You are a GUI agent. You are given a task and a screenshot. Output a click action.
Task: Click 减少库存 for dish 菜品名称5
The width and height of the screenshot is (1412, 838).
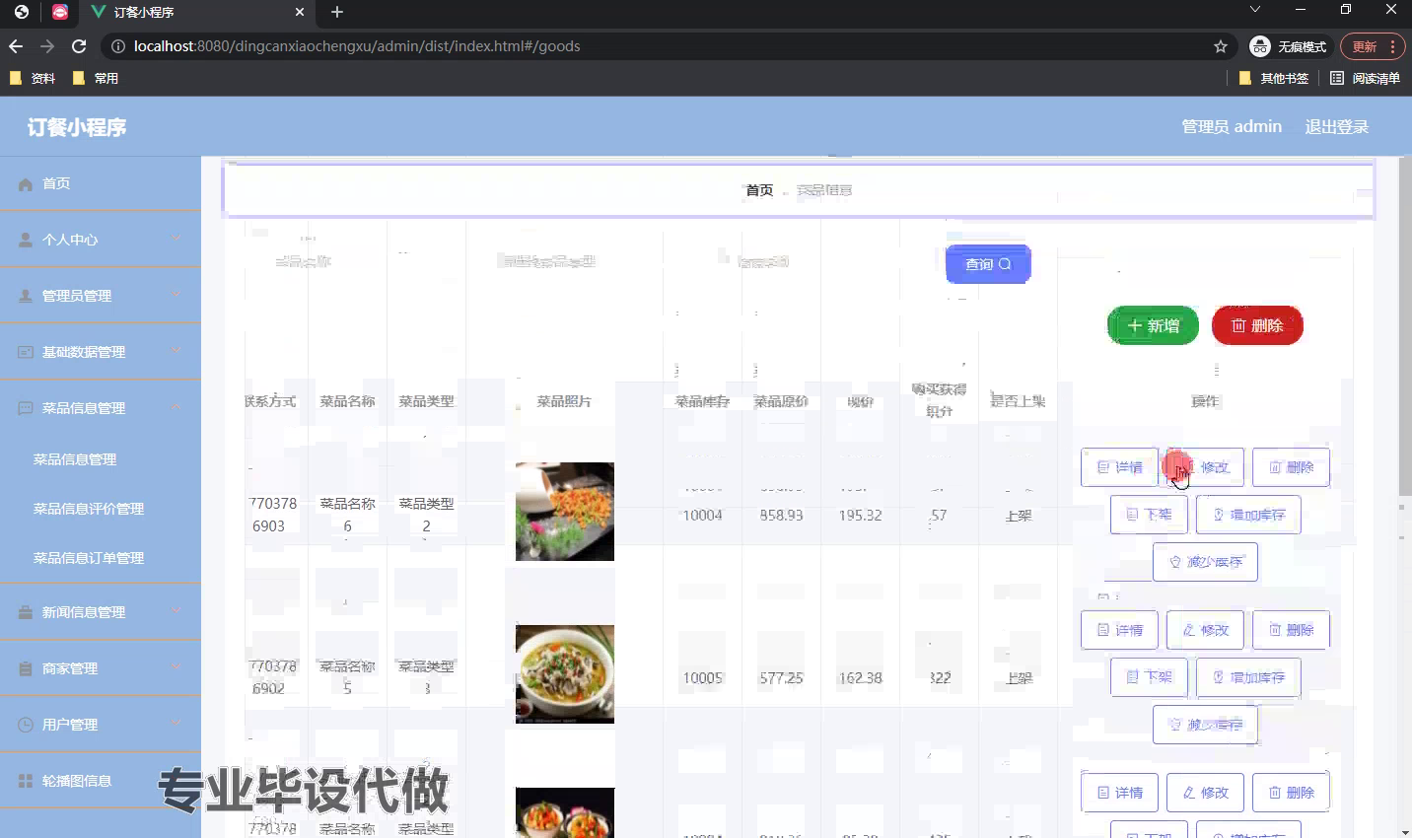point(1205,725)
